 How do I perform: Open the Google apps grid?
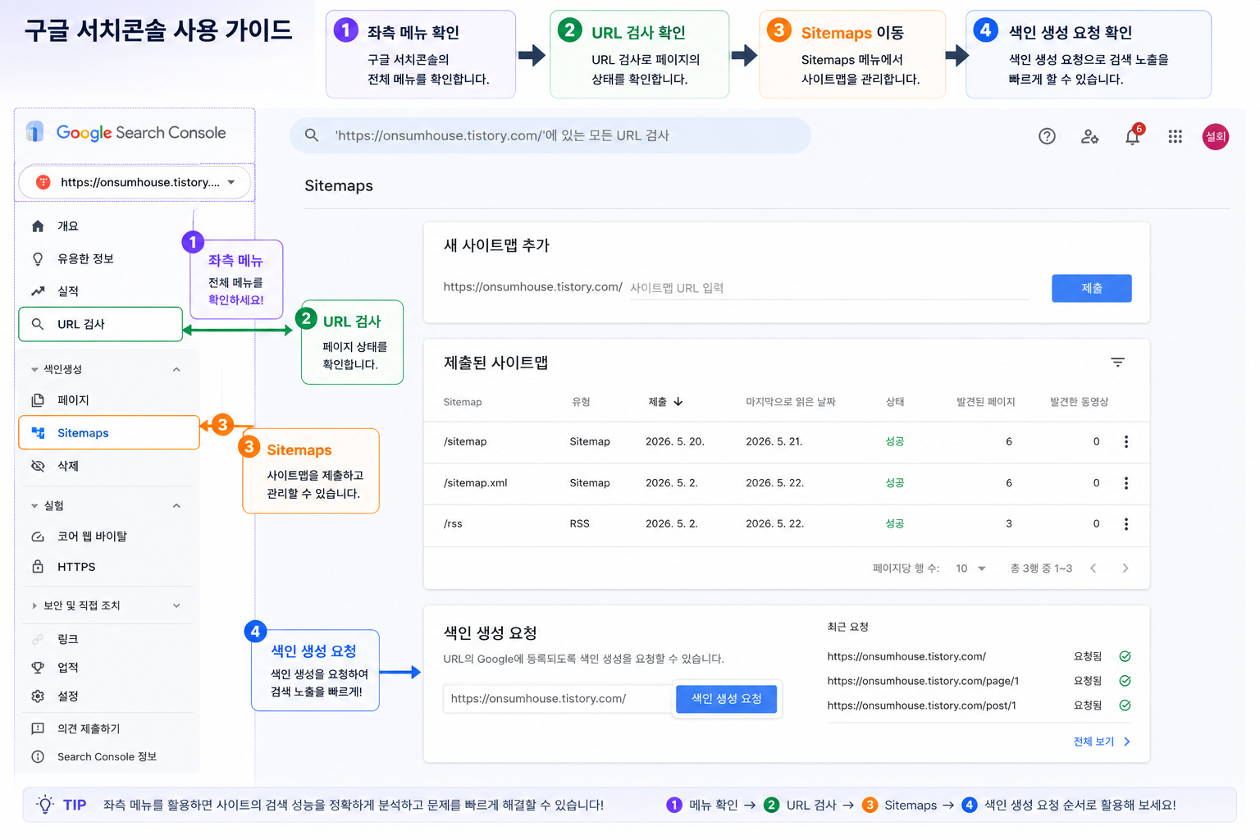[1175, 136]
